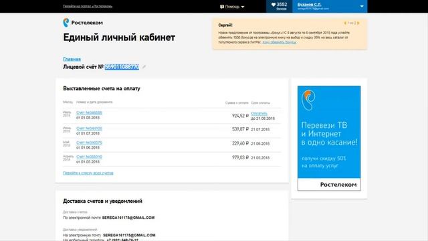Click the amount 979,03 ₽
This screenshot has height=241, width=428.
point(240,158)
